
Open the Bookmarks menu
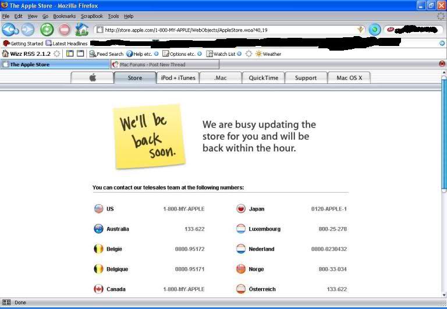coord(65,16)
